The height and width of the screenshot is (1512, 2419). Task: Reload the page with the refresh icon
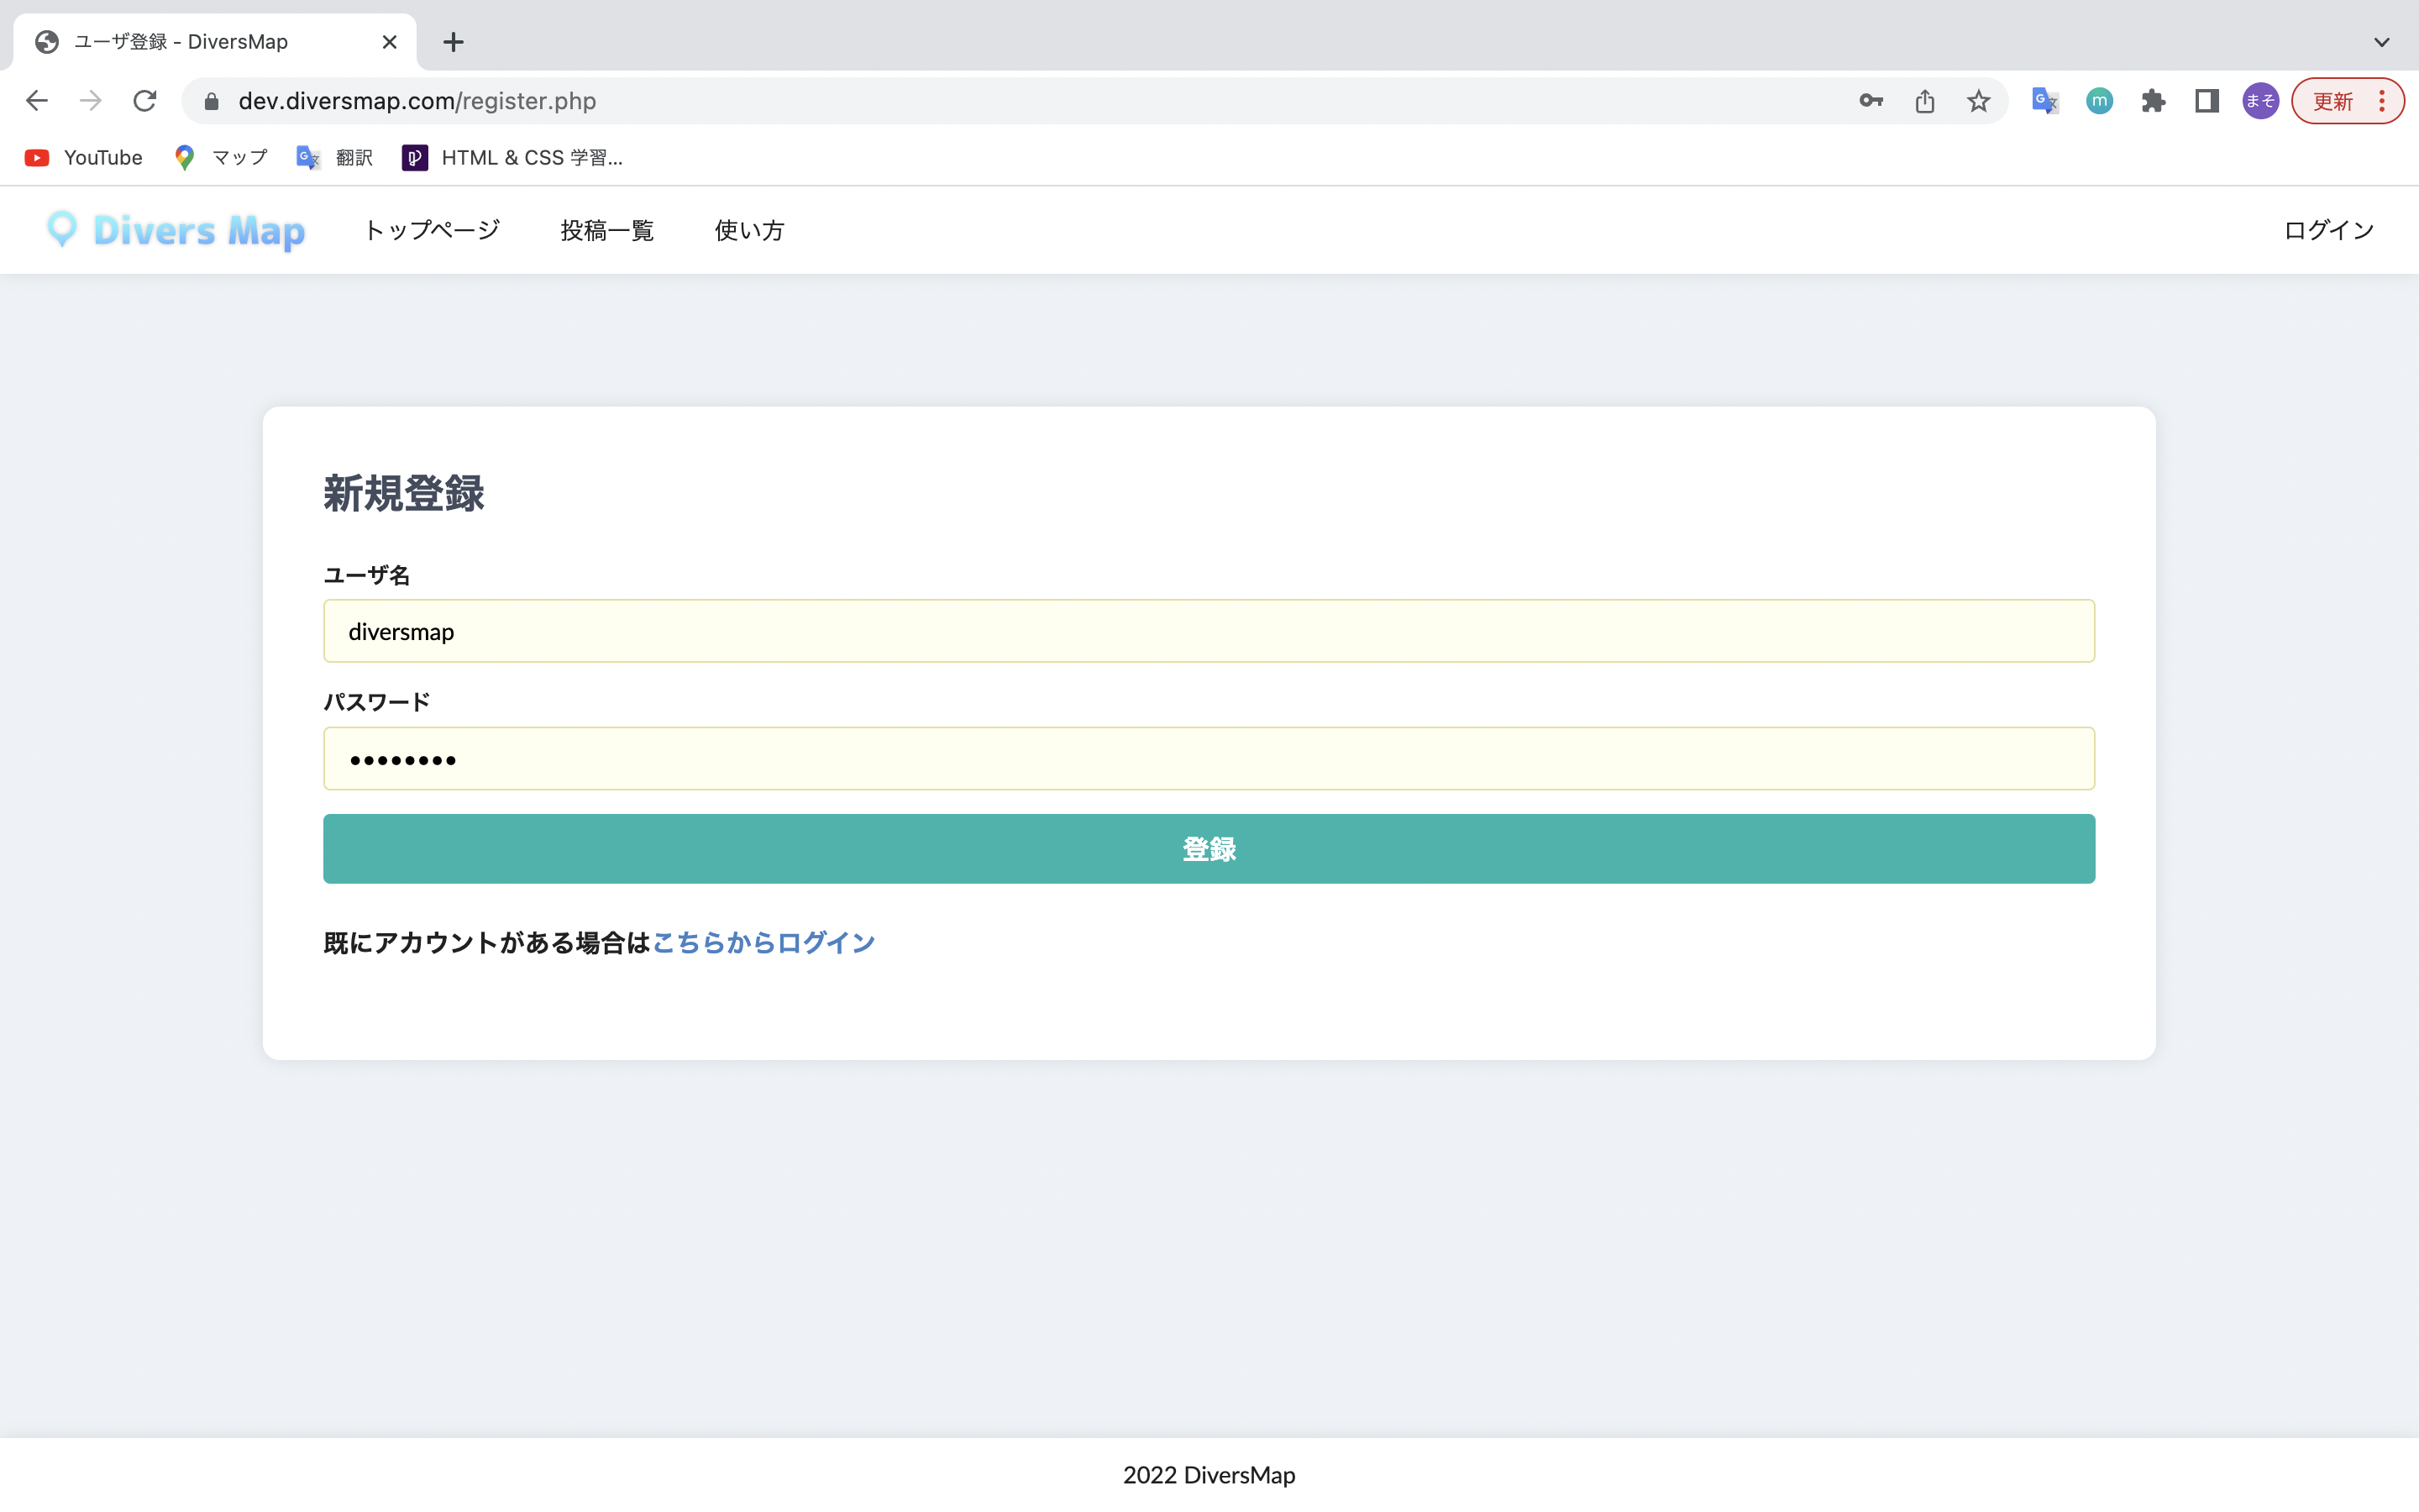(x=145, y=101)
